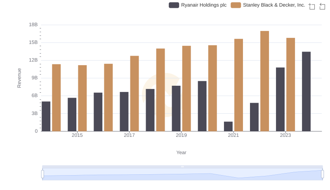The height and width of the screenshot is (190, 330).
Task: Click Ryanair Holdings dark legend swatch
Action: 174,5
